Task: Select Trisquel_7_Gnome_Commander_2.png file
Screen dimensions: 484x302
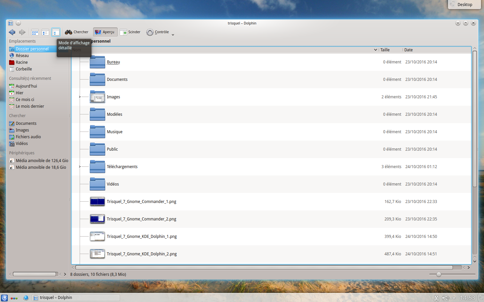Action: point(142,219)
